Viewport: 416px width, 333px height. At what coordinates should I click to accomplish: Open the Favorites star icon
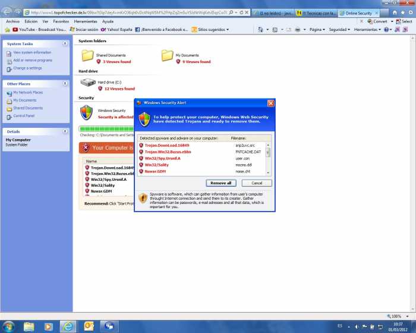pyautogui.click(x=403, y=12)
